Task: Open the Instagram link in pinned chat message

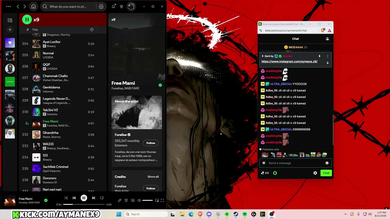Action: tap(289, 61)
